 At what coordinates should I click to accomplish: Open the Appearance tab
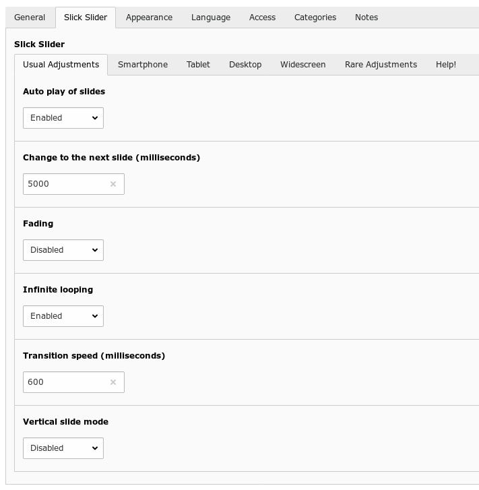click(149, 18)
